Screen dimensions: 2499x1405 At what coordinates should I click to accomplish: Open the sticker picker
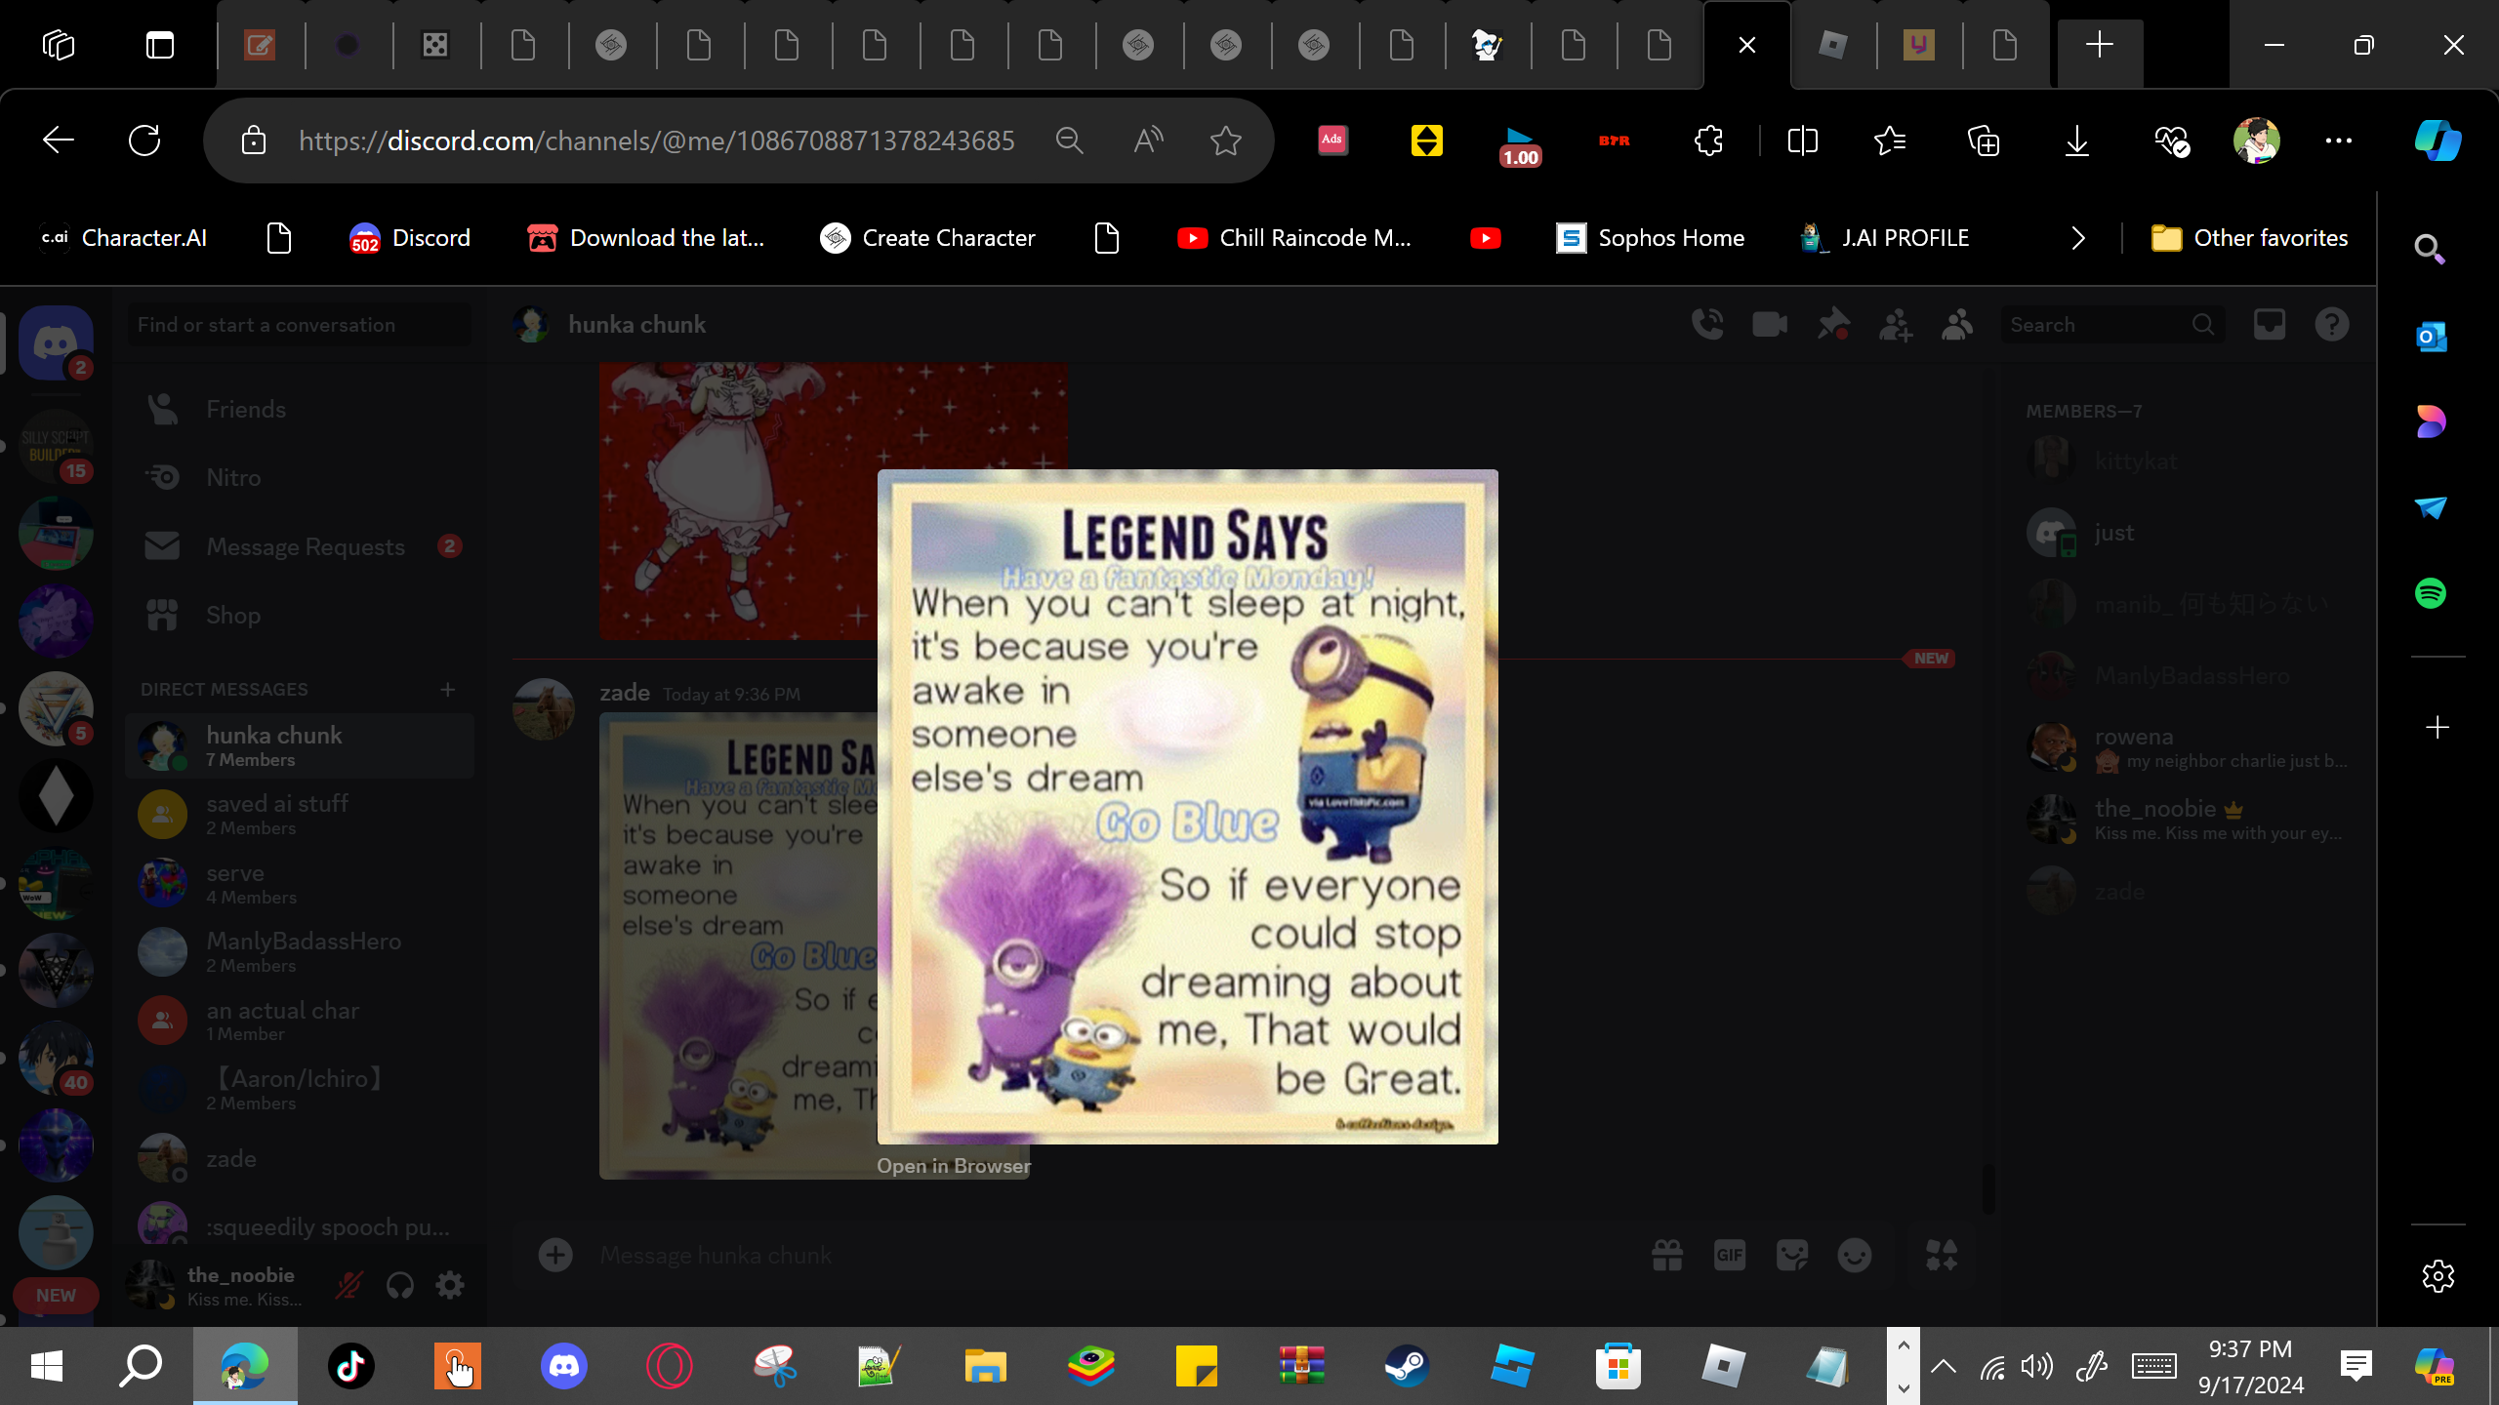point(1792,1255)
